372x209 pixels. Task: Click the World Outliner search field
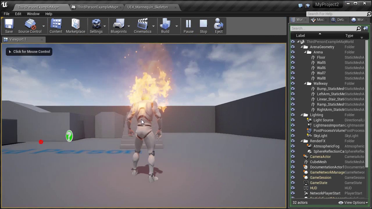(x=323, y=28)
